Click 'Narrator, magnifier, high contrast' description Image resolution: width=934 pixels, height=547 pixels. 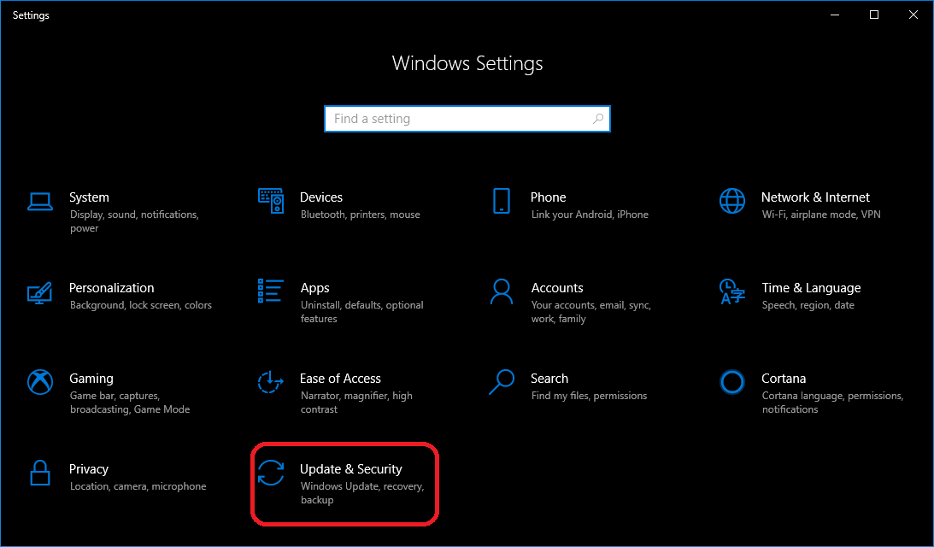point(356,403)
